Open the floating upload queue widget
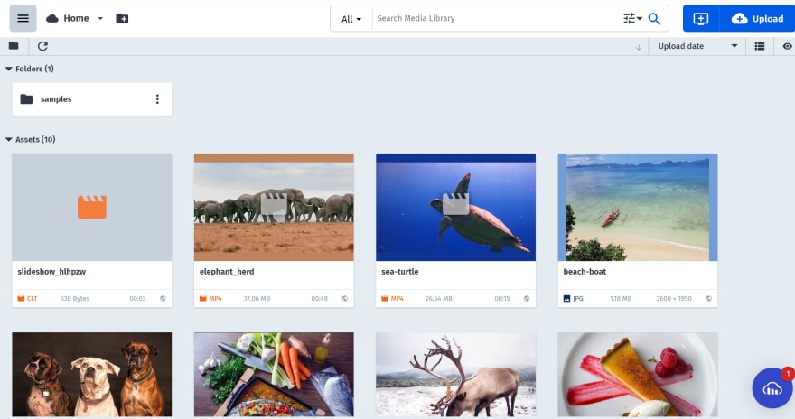The height and width of the screenshot is (419, 795). 772,388
